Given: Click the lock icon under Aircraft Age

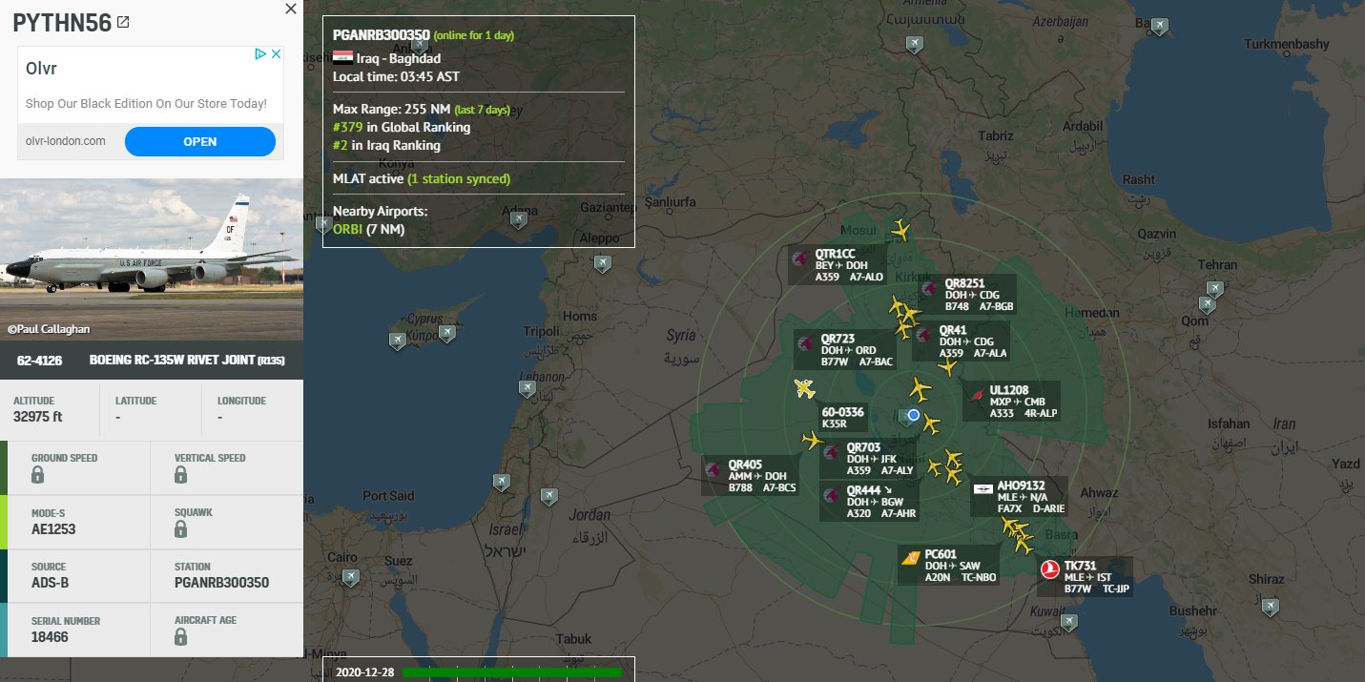Looking at the screenshot, I should coord(181,636).
